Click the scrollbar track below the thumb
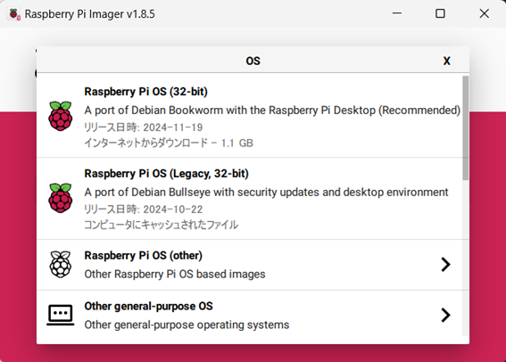 (465, 258)
